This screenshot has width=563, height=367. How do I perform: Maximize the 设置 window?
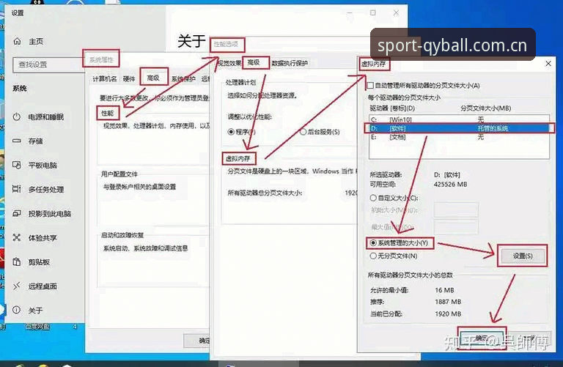[x=372, y=13]
